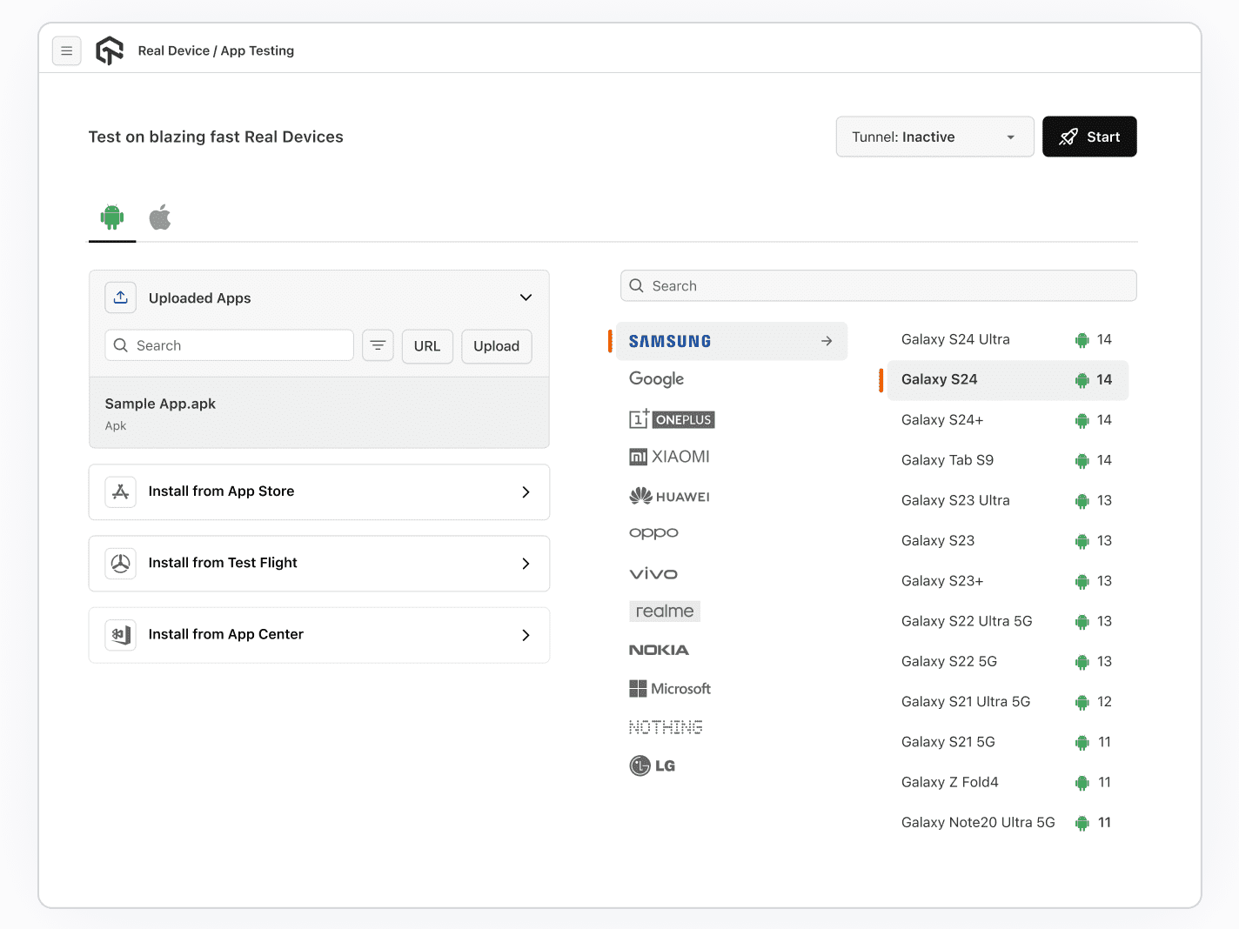Select the Android tab icon
The height and width of the screenshot is (929, 1239).
click(111, 217)
